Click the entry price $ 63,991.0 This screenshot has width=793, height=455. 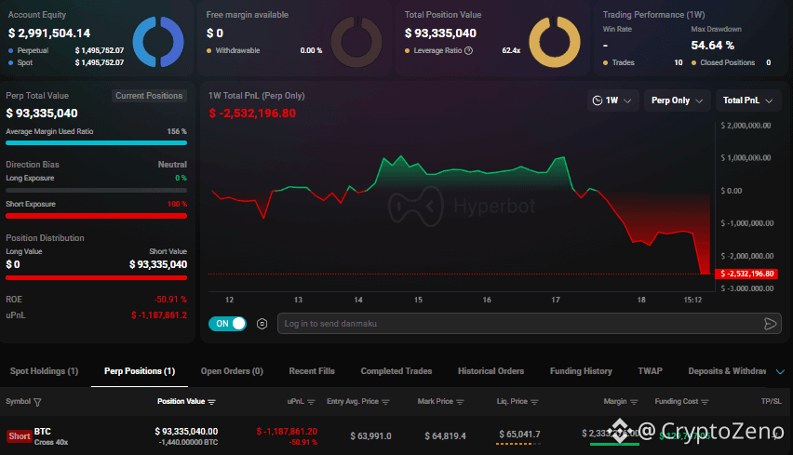(370, 435)
